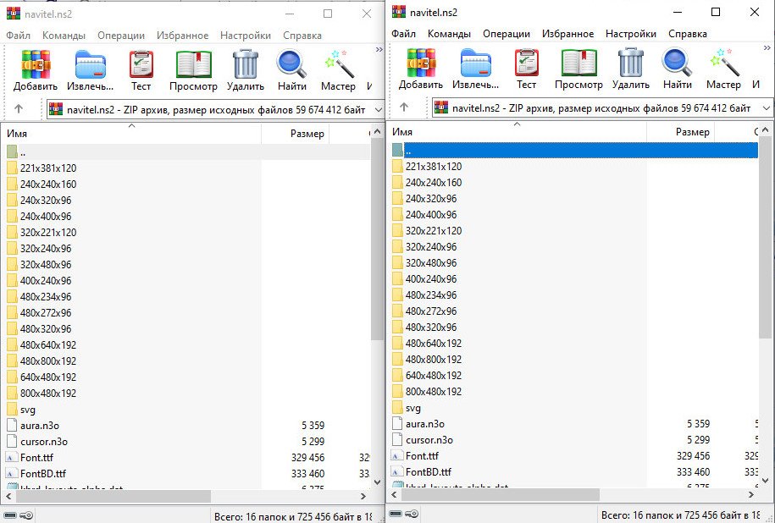Viewport: 775px width, 523px height.
Task: Click key icon in left status bar
Action: click(x=27, y=515)
